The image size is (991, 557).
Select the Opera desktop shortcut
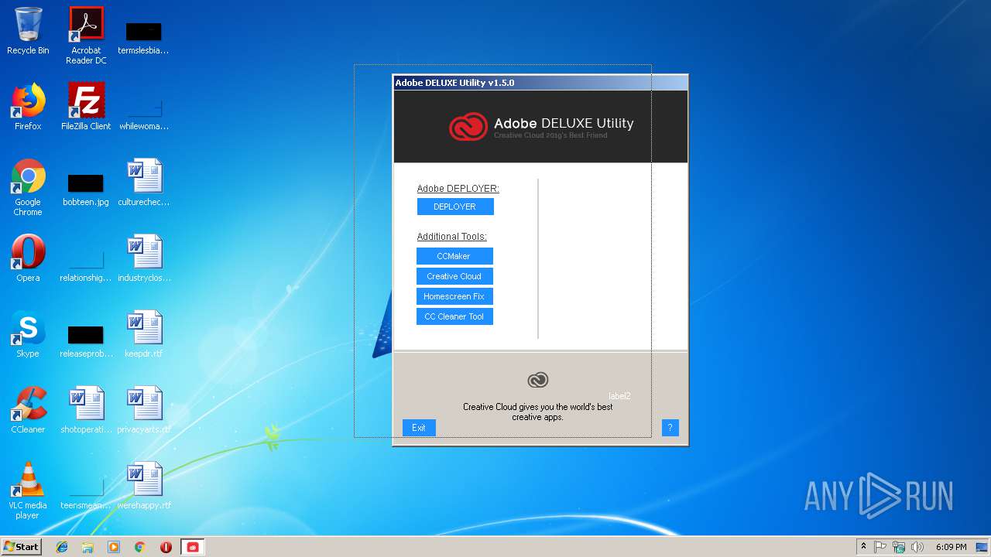(28, 258)
